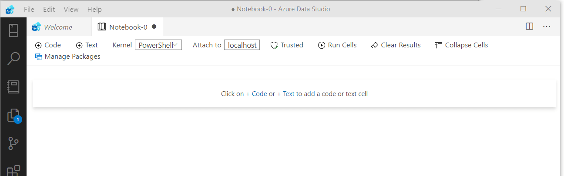Open the PowerShell kernel dropdown
This screenshot has height=176, width=564.
(x=158, y=45)
